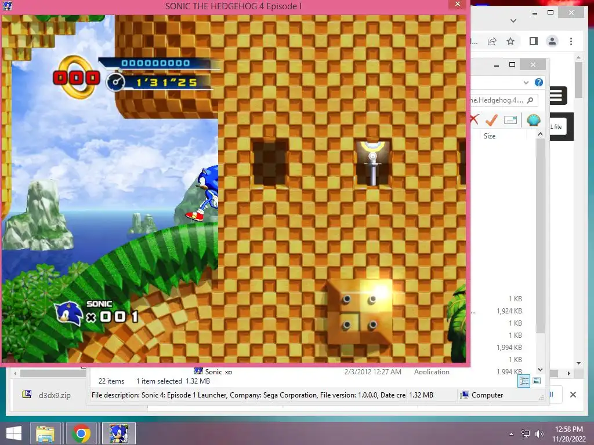Click Sonic's lives icon in the HUD
The image size is (594, 445).
(x=68, y=313)
